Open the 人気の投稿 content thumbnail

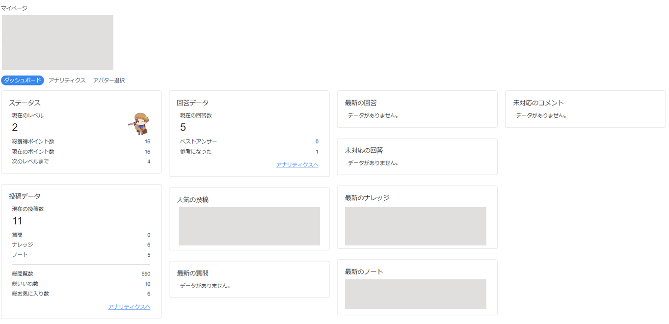coord(249,226)
